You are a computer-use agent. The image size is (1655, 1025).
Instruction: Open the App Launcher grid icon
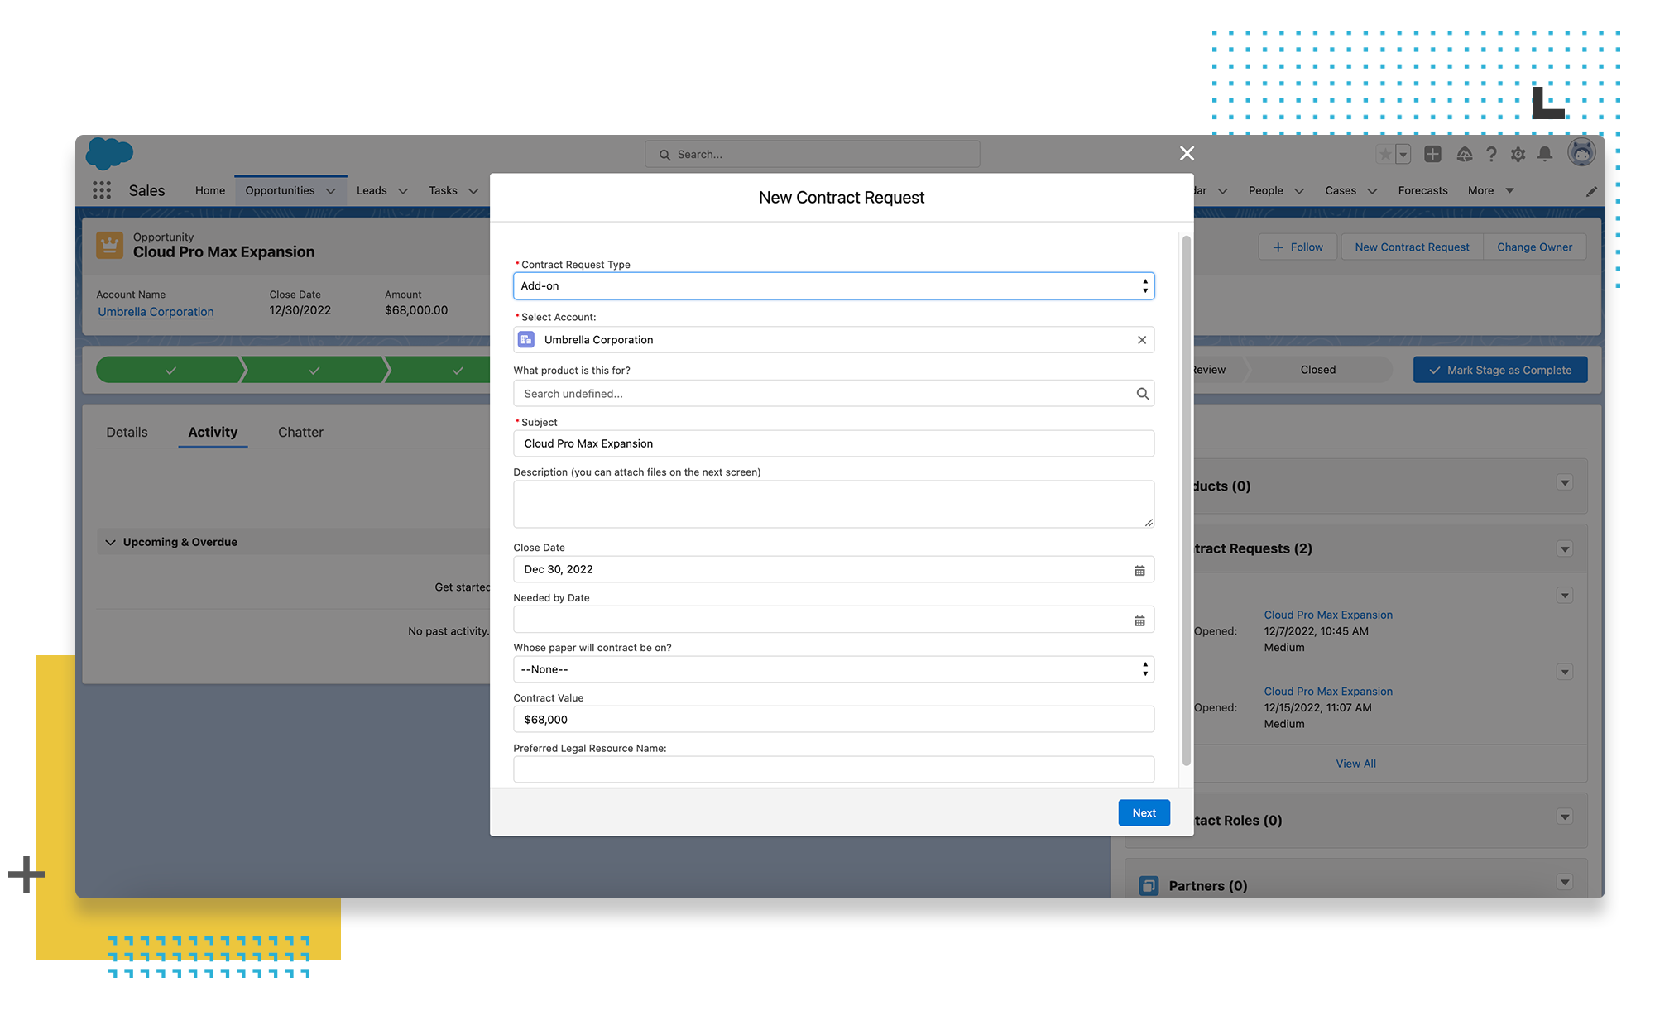[102, 190]
